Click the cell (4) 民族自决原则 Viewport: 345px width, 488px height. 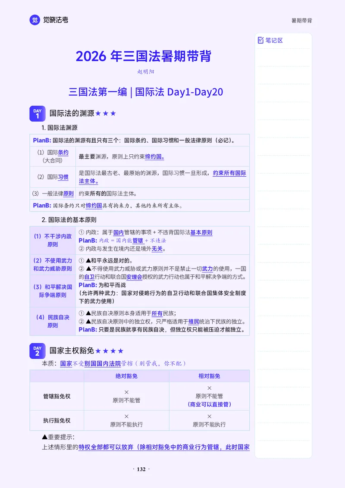pos(53,321)
